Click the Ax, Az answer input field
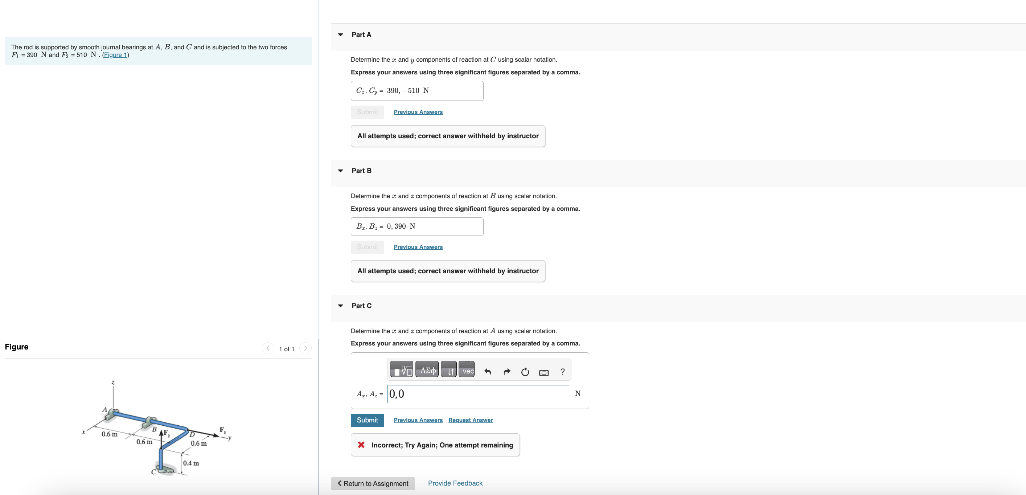This screenshot has width=1026, height=495. click(478, 394)
